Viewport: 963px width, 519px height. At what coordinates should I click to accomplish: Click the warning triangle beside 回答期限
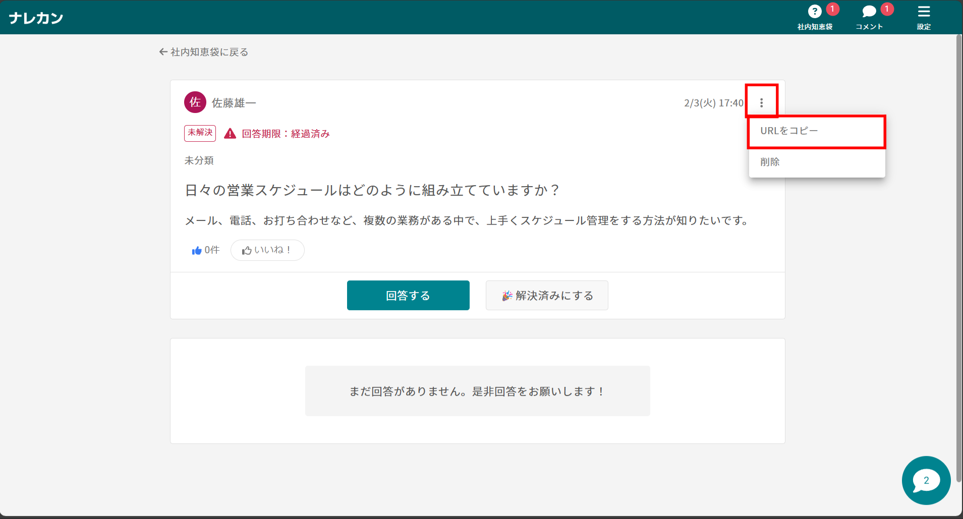click(230, 133)
